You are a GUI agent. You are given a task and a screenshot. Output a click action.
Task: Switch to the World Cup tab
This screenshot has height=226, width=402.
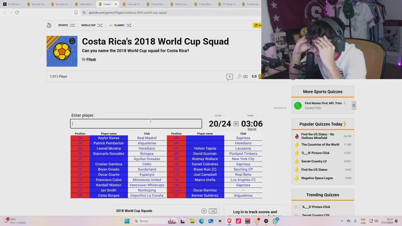[179, 4]
